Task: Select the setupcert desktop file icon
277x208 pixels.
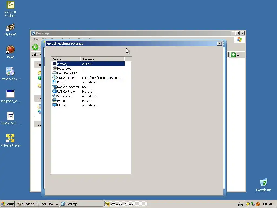Action: [10, 94]
